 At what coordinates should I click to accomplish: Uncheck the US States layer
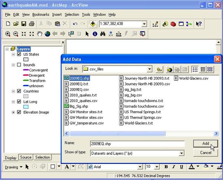point(19,54)
